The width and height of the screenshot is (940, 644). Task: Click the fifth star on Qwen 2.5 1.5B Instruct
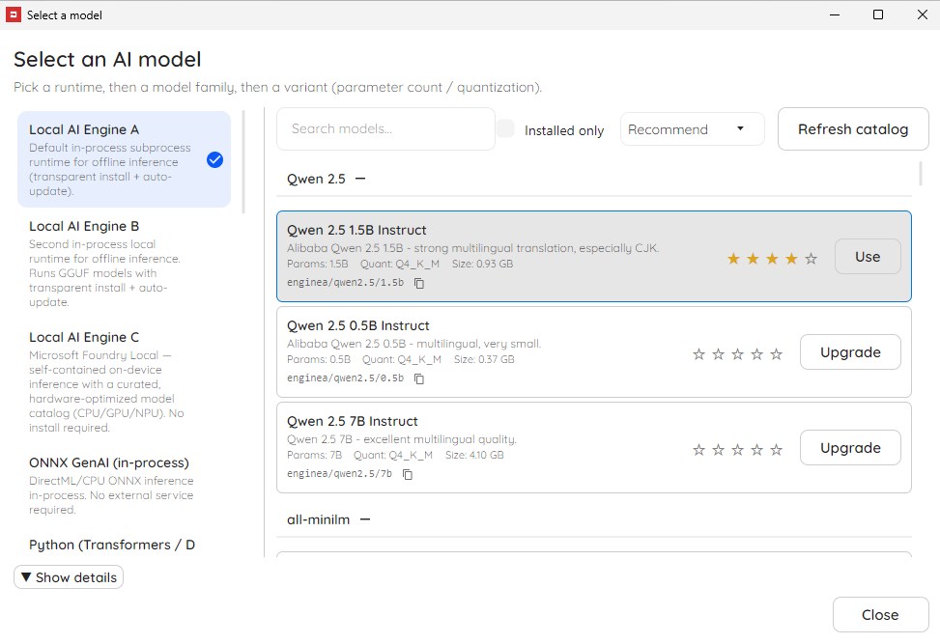pos(812,258)
